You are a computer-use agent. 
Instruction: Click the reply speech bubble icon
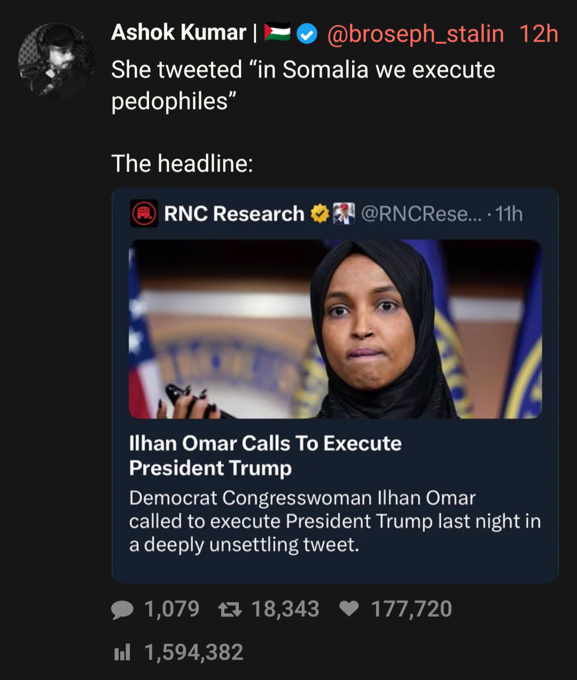(122, 609)
